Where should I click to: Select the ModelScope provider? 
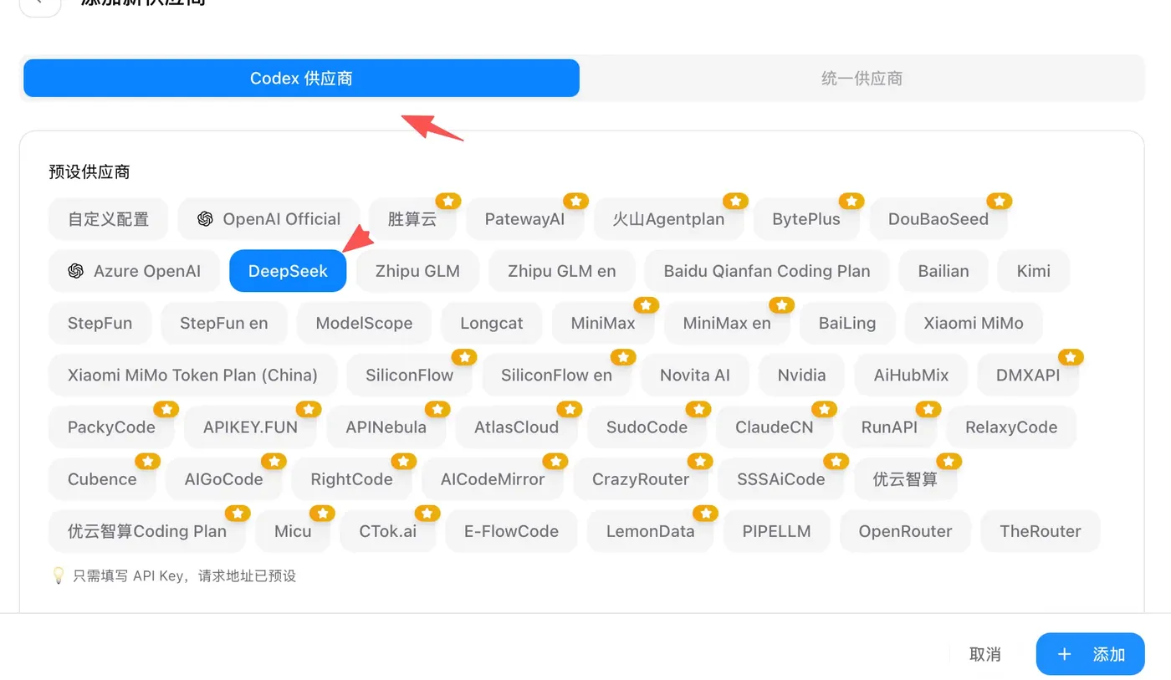(x=364, y=323)
